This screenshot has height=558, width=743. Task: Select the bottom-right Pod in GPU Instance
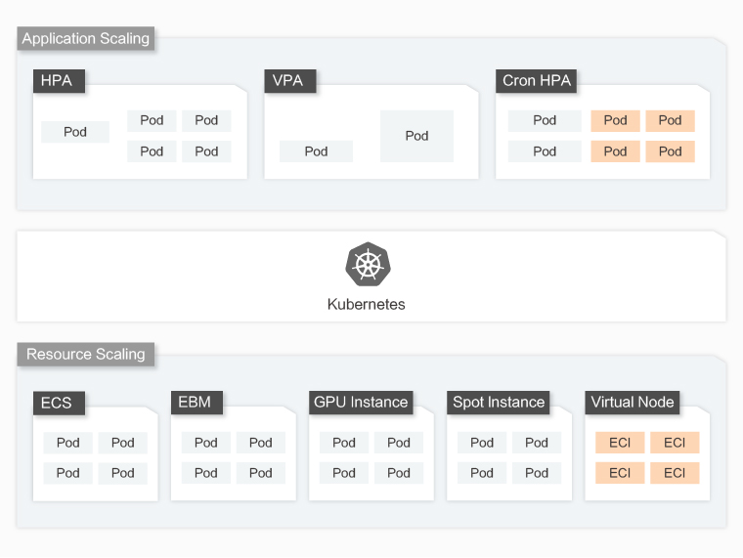point(399,473)
